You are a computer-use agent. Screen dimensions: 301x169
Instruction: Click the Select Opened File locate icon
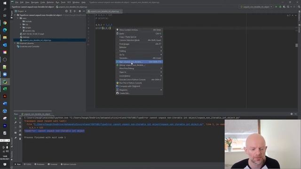click(66, 11)
